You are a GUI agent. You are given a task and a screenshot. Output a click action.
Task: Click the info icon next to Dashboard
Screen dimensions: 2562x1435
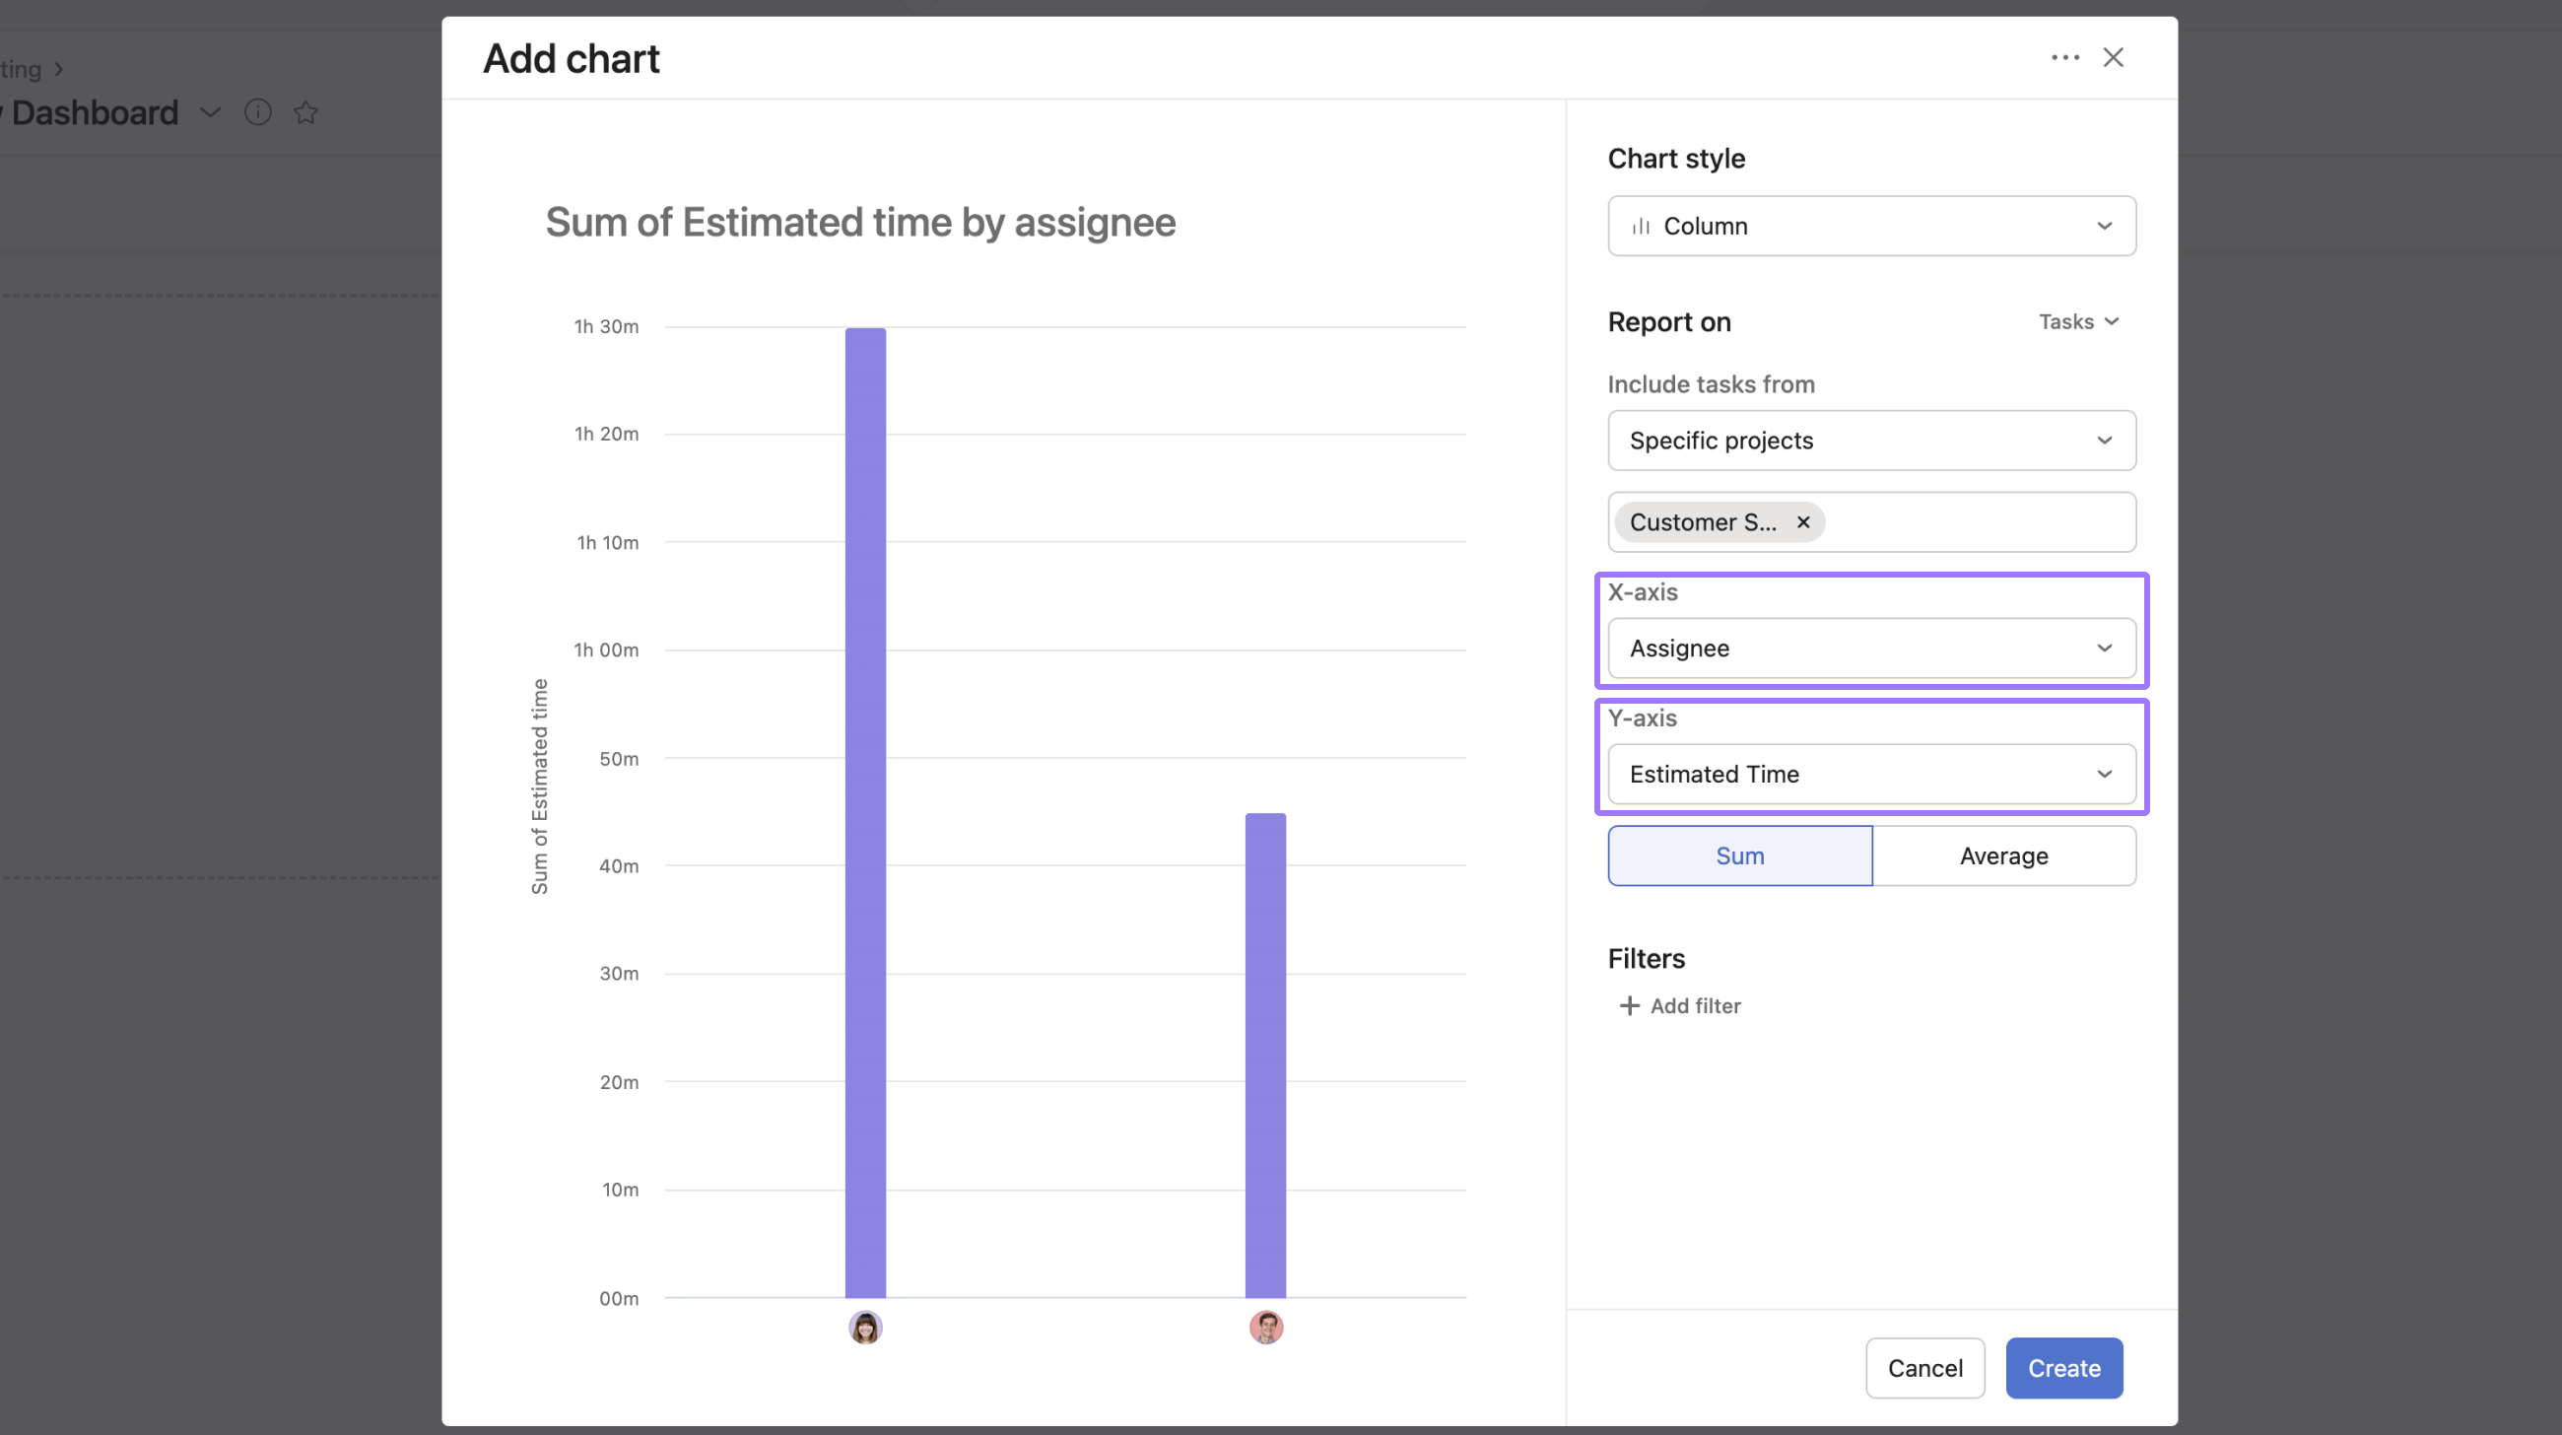257,112
